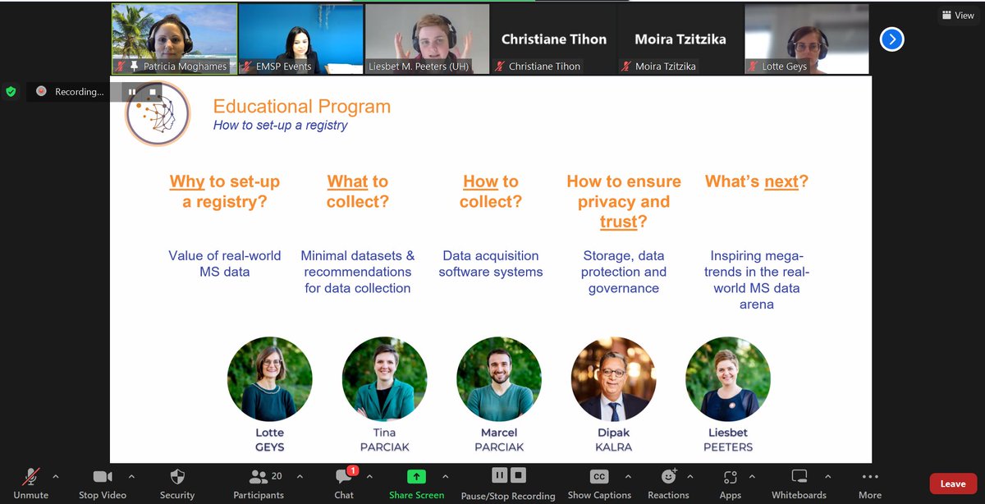The height and width of the screenshot is (504, 985).
Task: Click the green encryption shield icon
Action: click(x=11, y=92)
